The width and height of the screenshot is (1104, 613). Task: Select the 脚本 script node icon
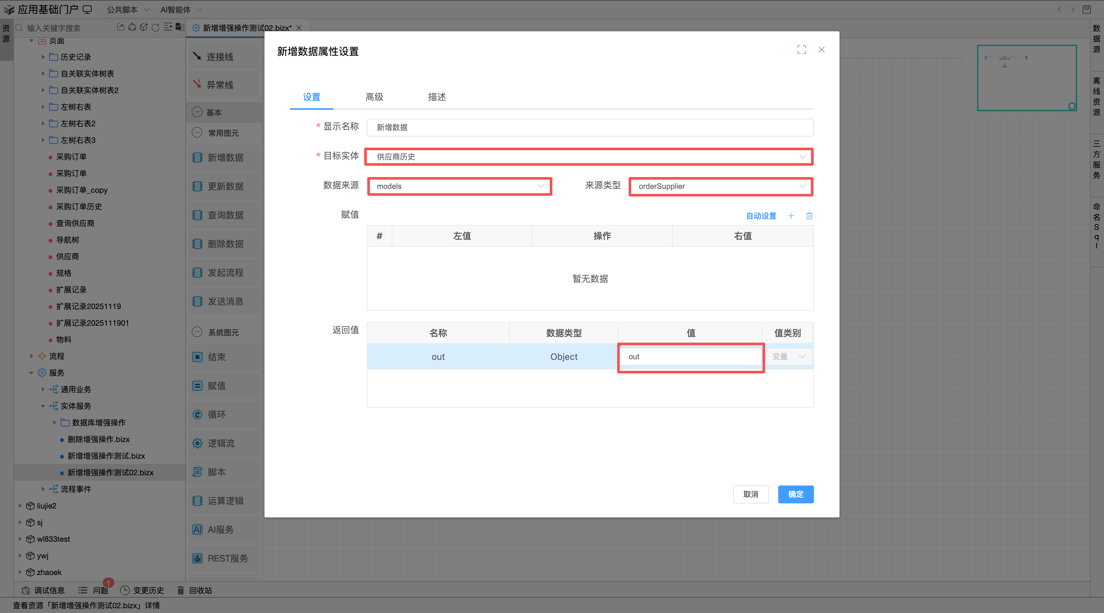click(x=197, y=472)
